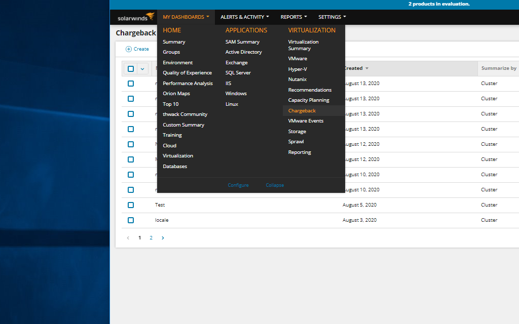Go to next page arrow
519x324 pixels.
click(x=163, y=238)
